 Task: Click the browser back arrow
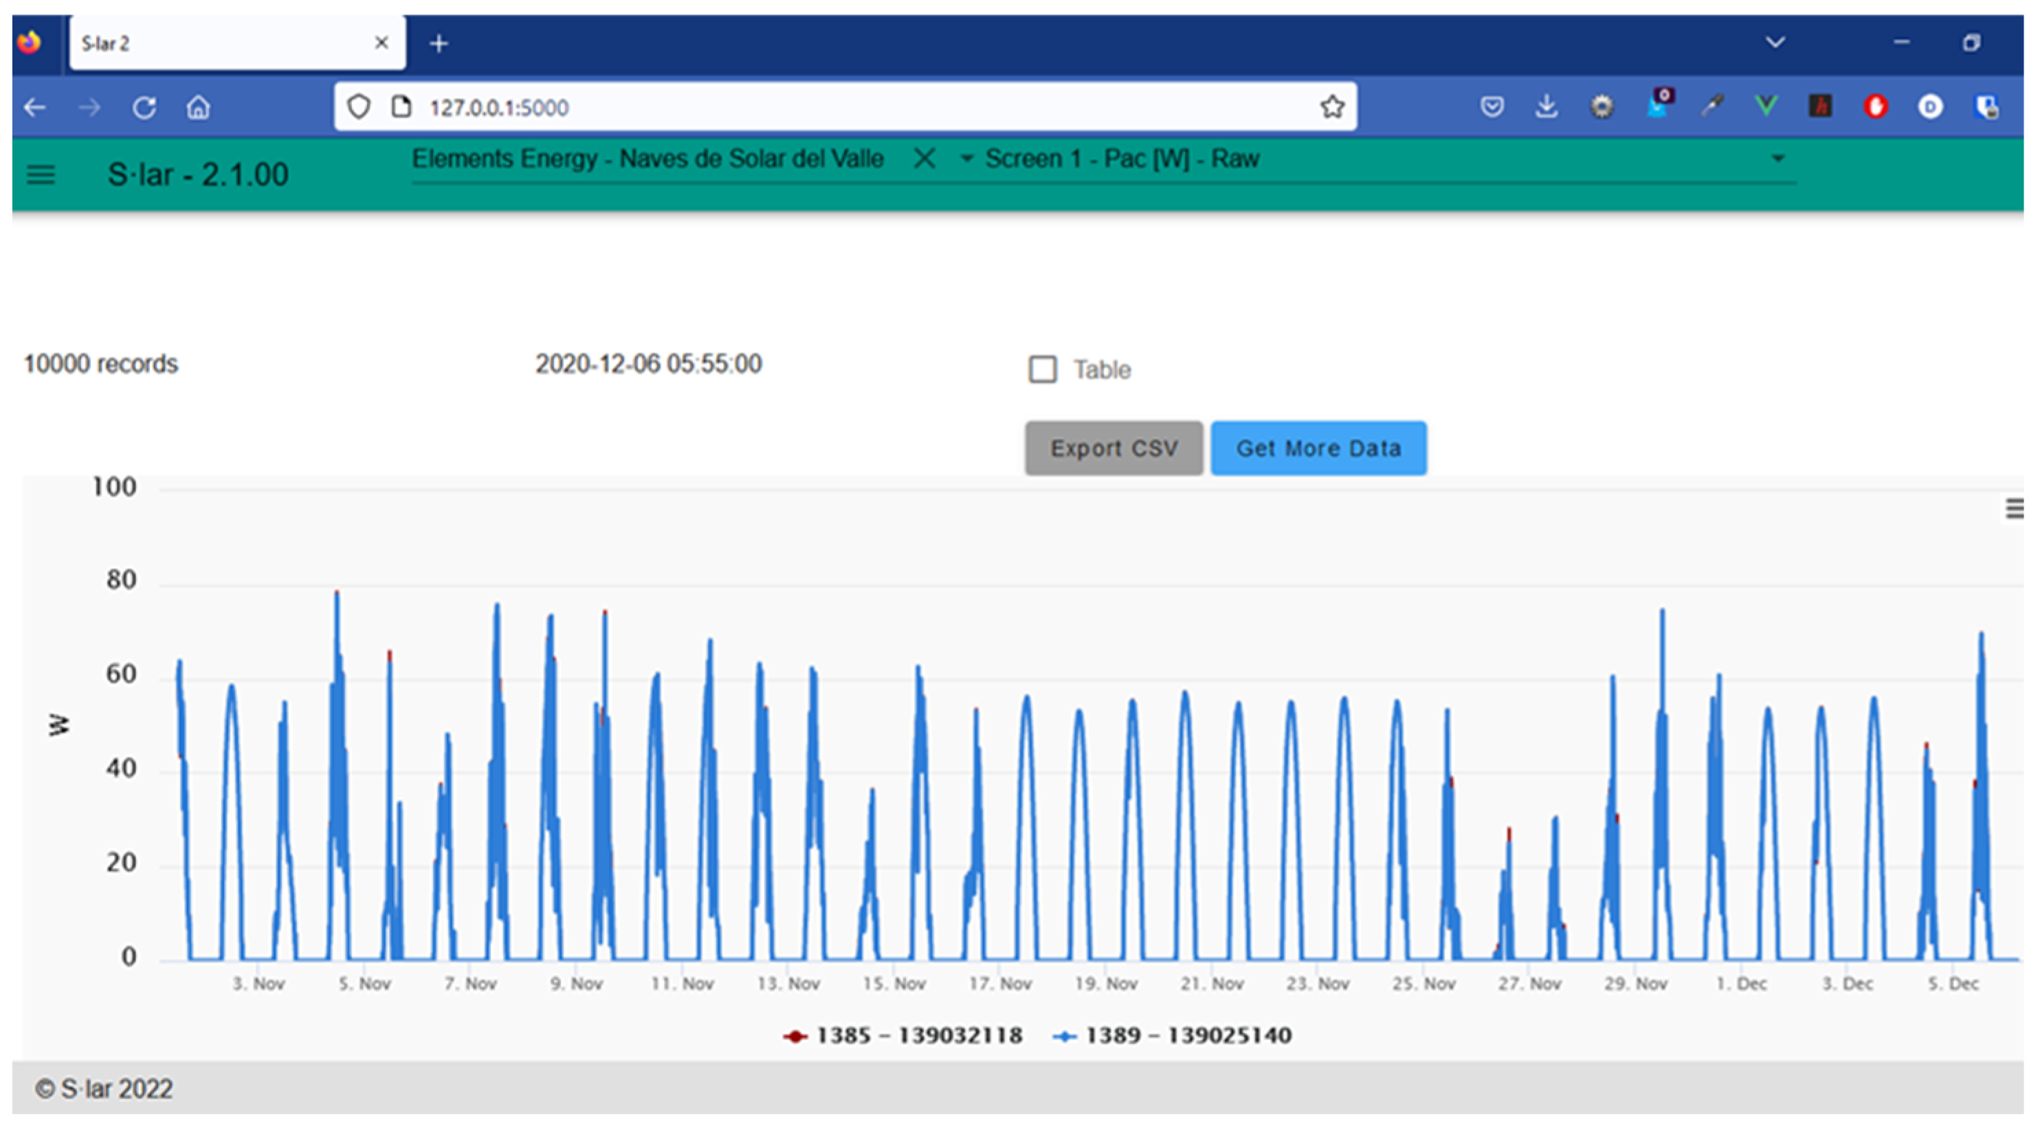35,106
